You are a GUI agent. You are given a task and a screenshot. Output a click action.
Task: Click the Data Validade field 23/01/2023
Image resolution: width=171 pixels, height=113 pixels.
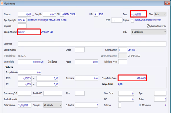pyautogui.click(x=25, y=105)
